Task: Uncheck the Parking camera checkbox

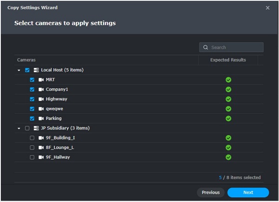Action: [x=32, y=118]
